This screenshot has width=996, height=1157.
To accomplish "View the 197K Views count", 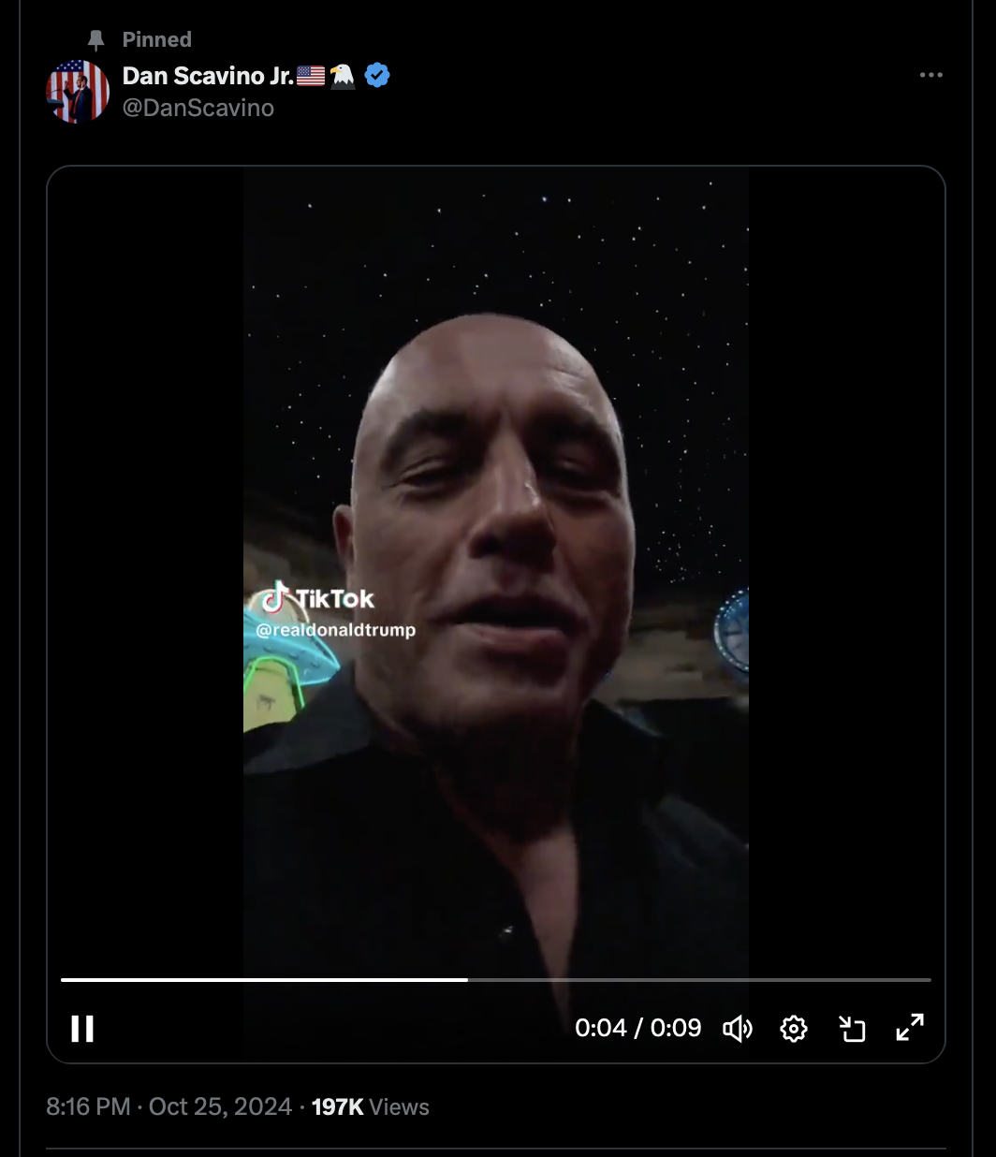I will coord(371,1106).
